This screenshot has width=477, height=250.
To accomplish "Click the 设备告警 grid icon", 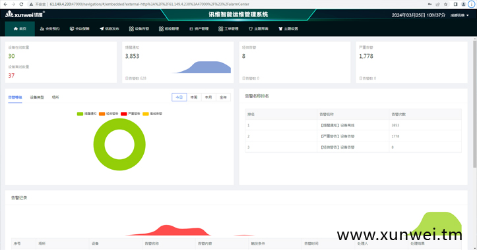I will tap(131, 29).
